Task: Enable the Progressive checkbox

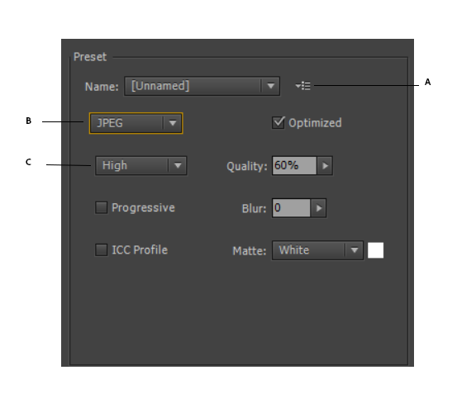Action: (101, 207)
